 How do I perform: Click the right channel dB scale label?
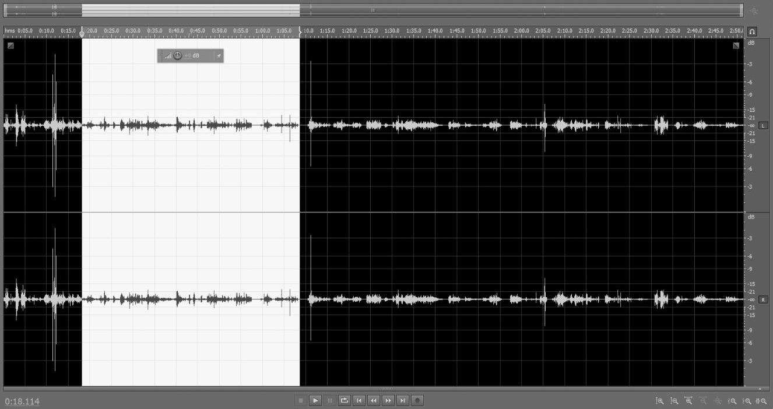click(x=751, y=217)
